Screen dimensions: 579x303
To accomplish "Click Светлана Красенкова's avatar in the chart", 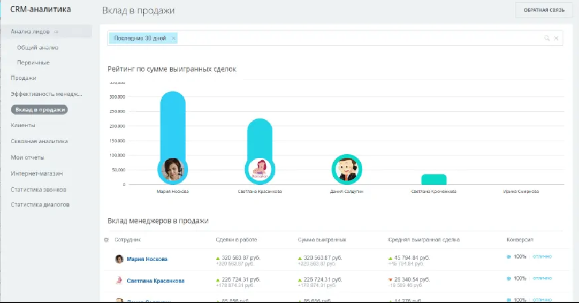I will 260,169.
